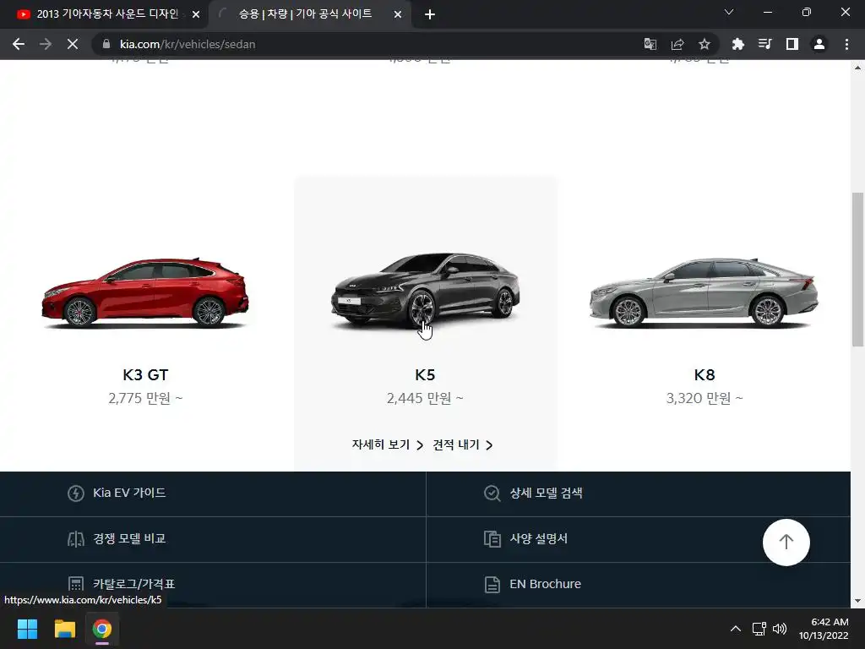
Task: Click the 3,320 만원 price text
Action: [705, 398]
